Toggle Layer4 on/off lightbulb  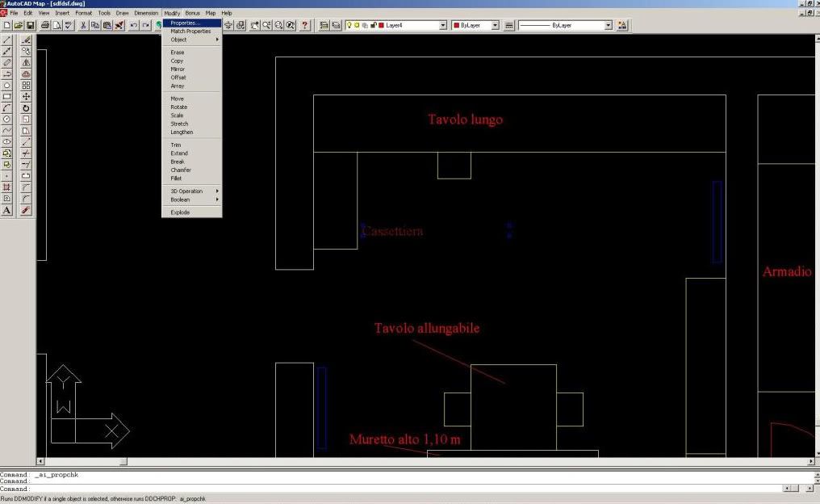click(x=349, y=25)
